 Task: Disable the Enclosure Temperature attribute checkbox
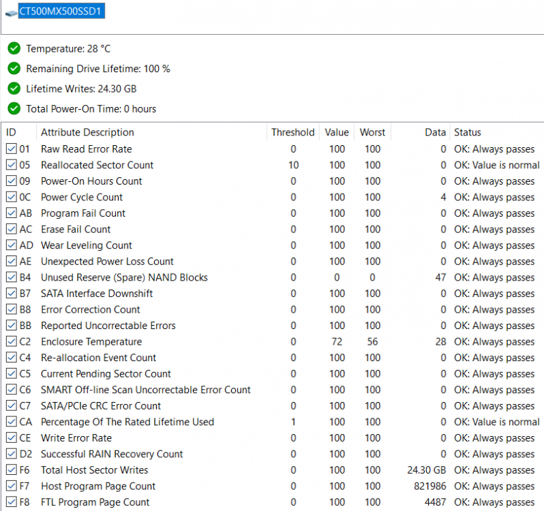[11, 342]
